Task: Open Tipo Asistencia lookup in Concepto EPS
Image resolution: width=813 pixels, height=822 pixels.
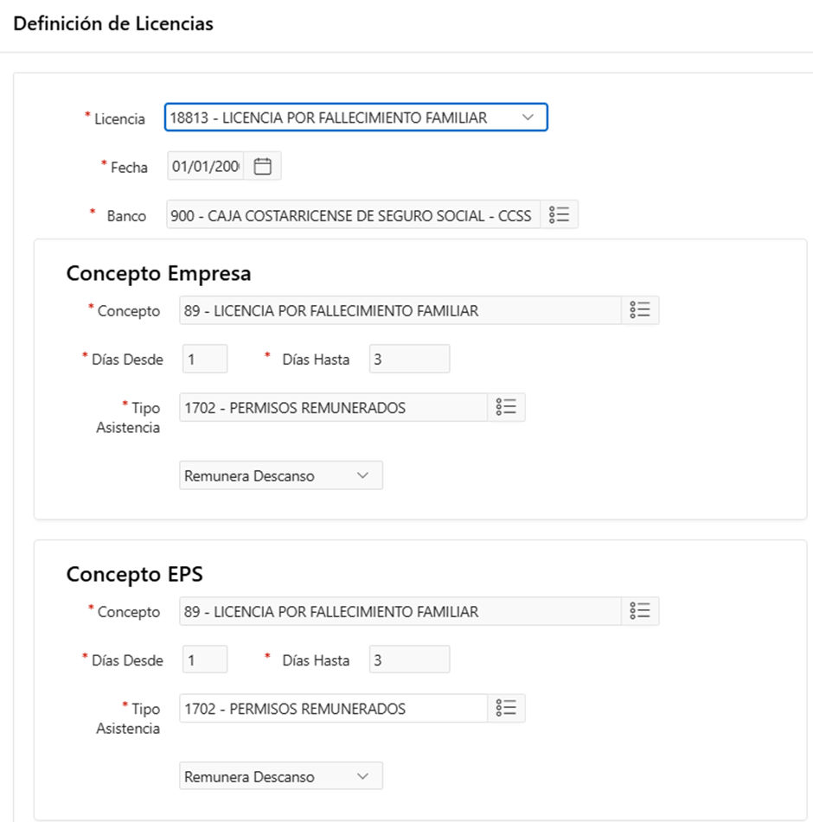Action: pyautogui.click(x=506, y=708)
